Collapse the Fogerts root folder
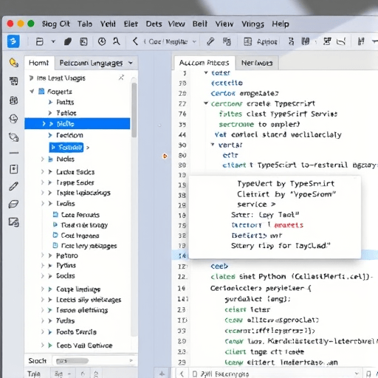The width and height of the screenshot is (378, 378). [32, 92]
